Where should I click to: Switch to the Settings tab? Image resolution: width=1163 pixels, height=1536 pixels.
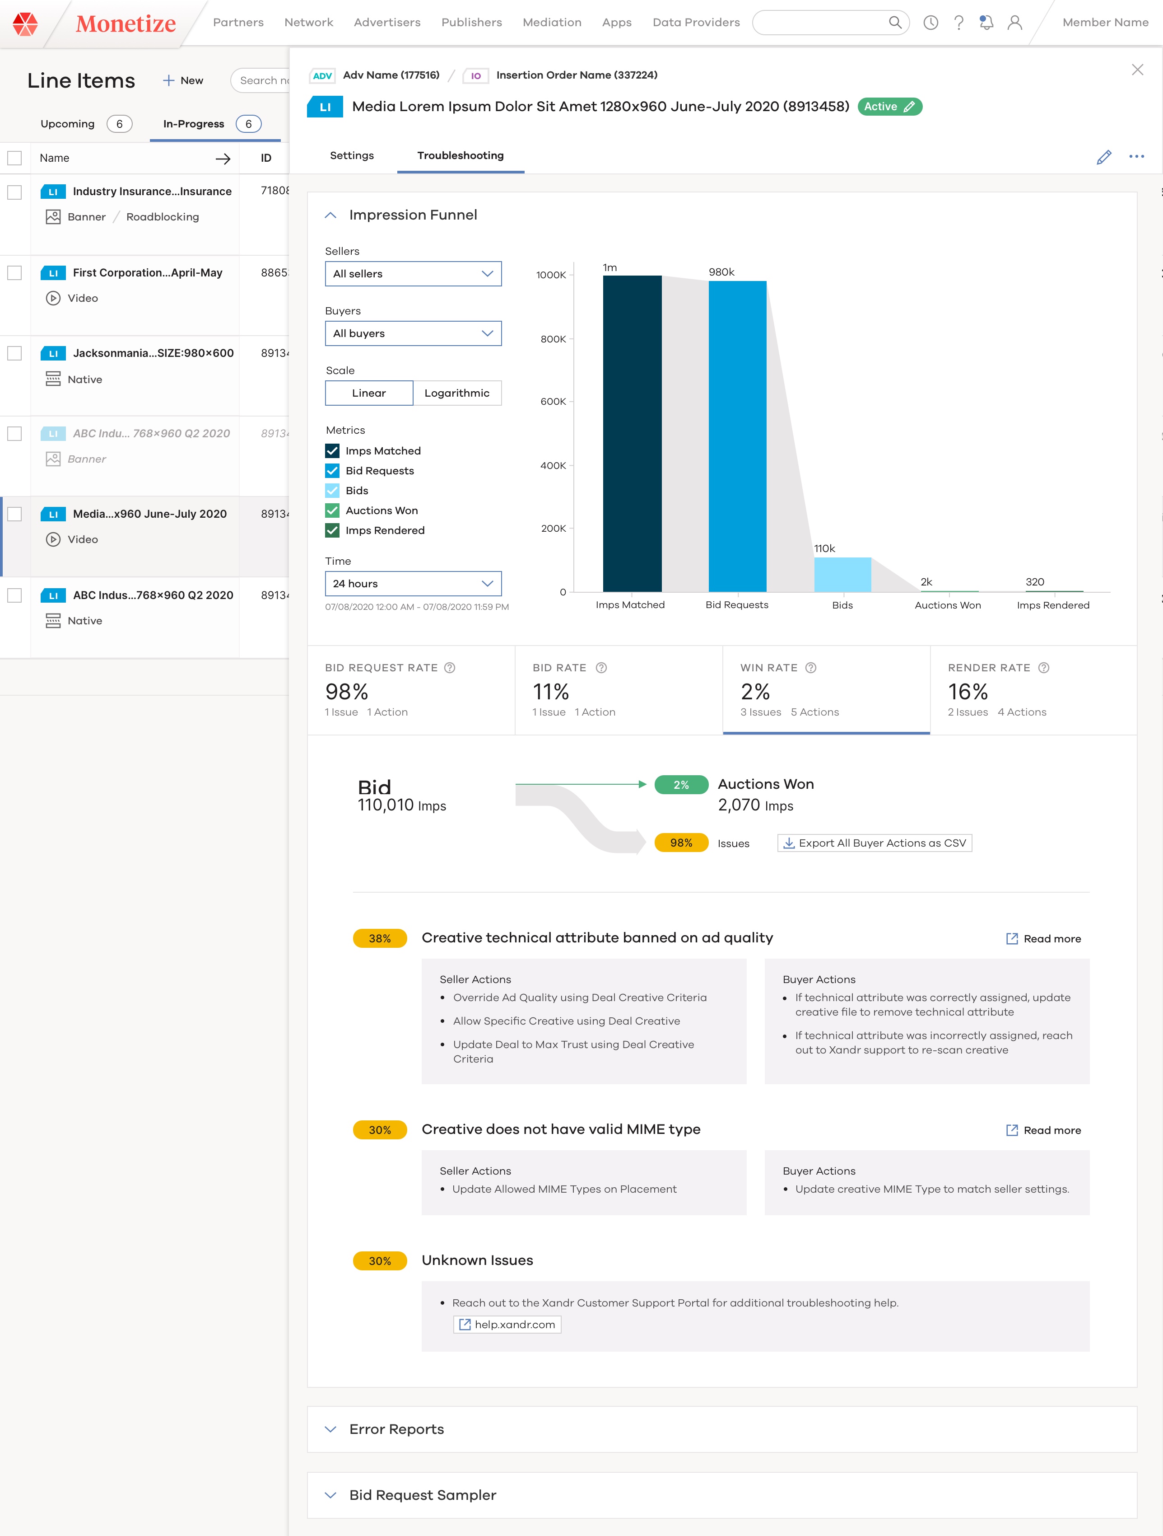(352, 155)
